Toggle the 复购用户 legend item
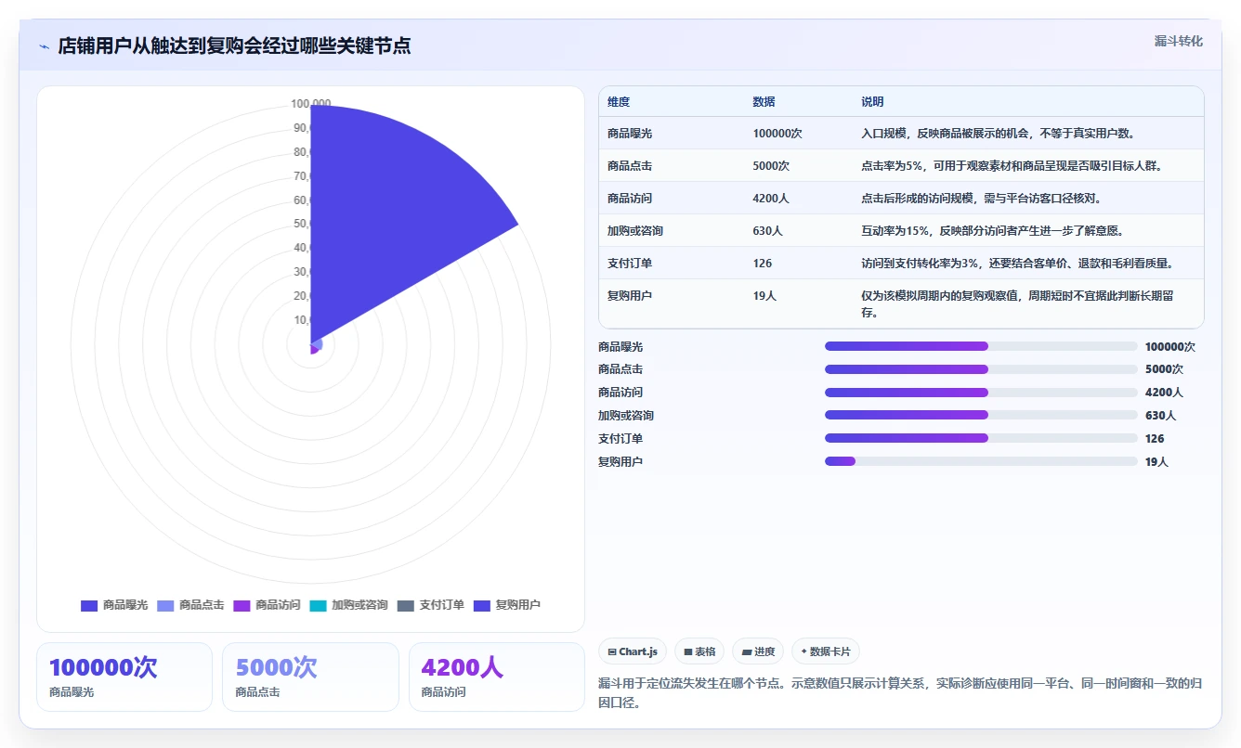 tap(506, 605)
